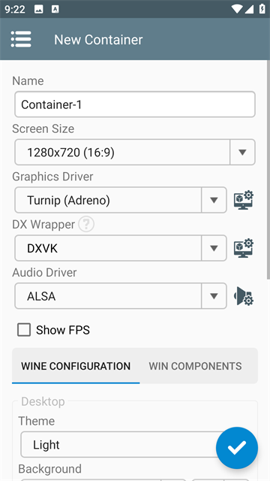Edit the Container-1 name field
Image resolution: width=270 pixels, height=481 pixels.
(135, 104)
